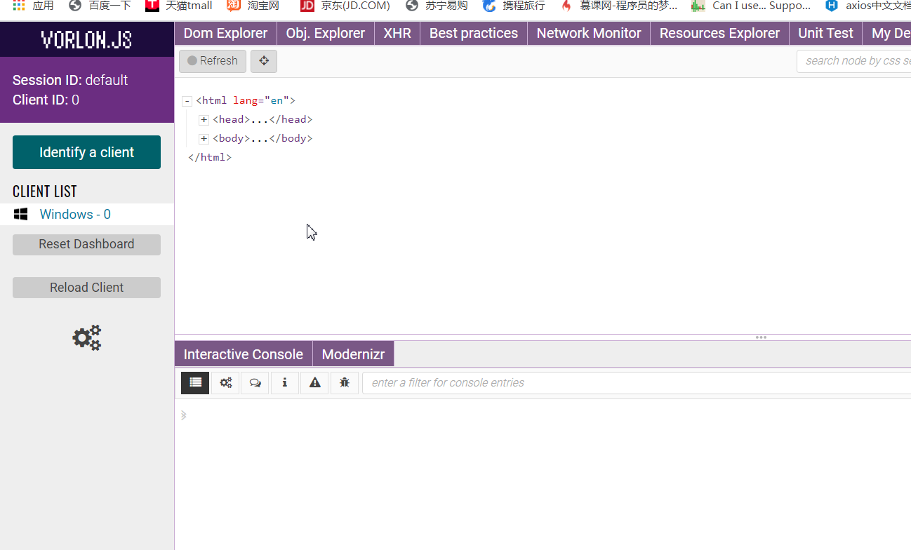The width and height of the screenshot is (911, 550).
Task: Filter console by warning triangle icon
Action: coord(314,382)
